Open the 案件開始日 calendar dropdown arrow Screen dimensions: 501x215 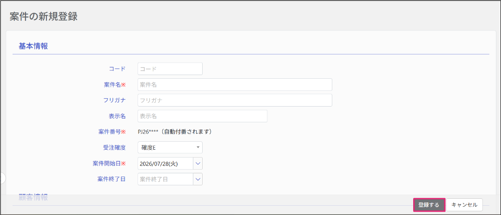click(x=198, y=164)
